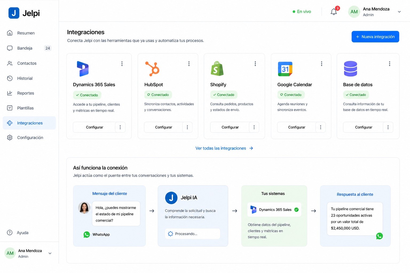Click the Conectado badge on HubSpot
The width and height of the screenshot is (410, 273).
pyautogui.click(x=158, y=95)
